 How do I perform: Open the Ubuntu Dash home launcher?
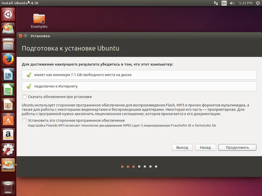coord(8,14)
